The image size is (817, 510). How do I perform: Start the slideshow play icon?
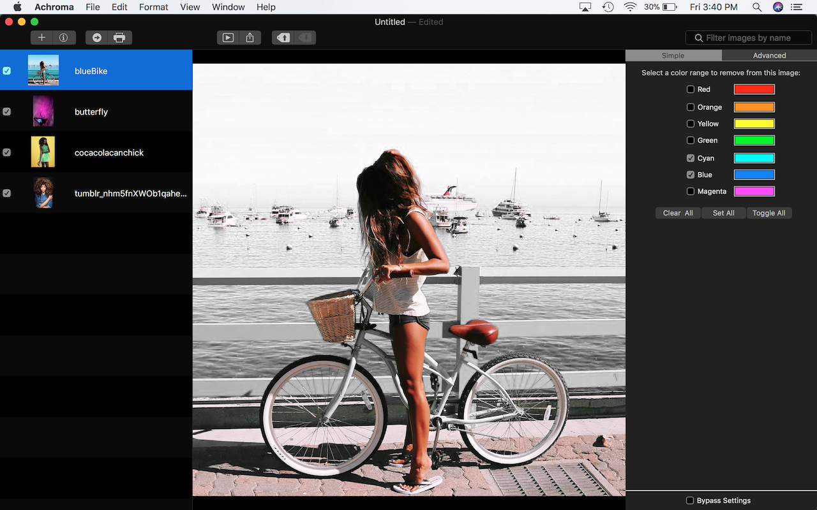(228, 38)
